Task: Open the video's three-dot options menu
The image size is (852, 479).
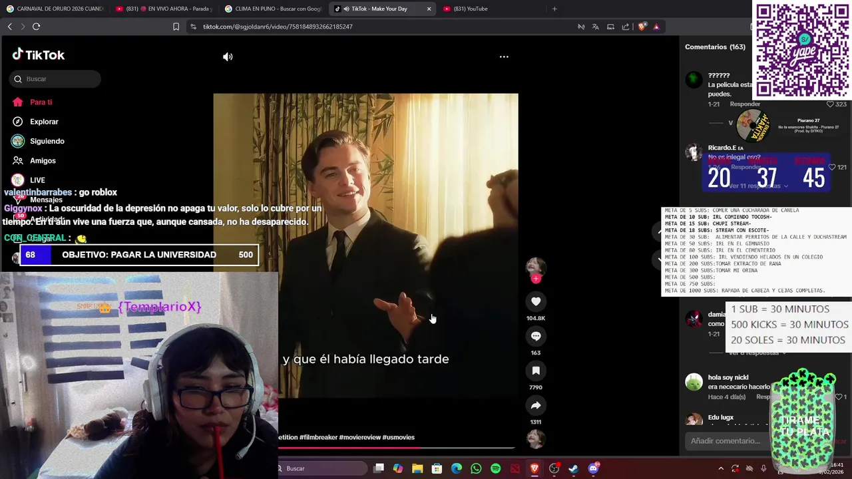Action: coord(504,57)
